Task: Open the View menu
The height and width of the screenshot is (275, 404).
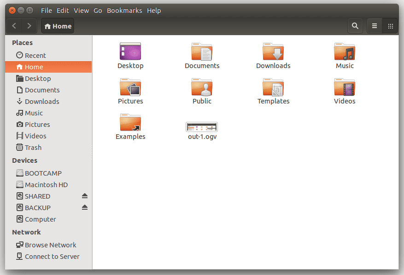Action: click(x=81, y=11)
